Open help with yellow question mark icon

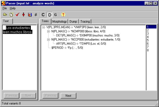point(63,15)
